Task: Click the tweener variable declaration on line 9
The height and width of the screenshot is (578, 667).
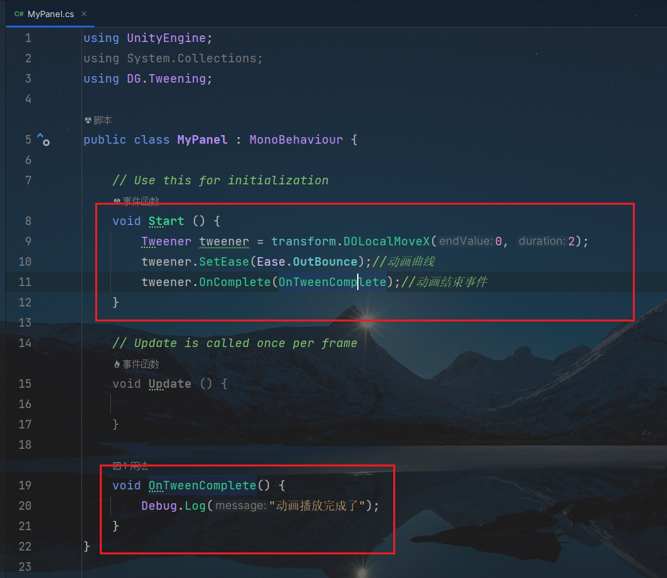Action: click(x=224, y=241)
